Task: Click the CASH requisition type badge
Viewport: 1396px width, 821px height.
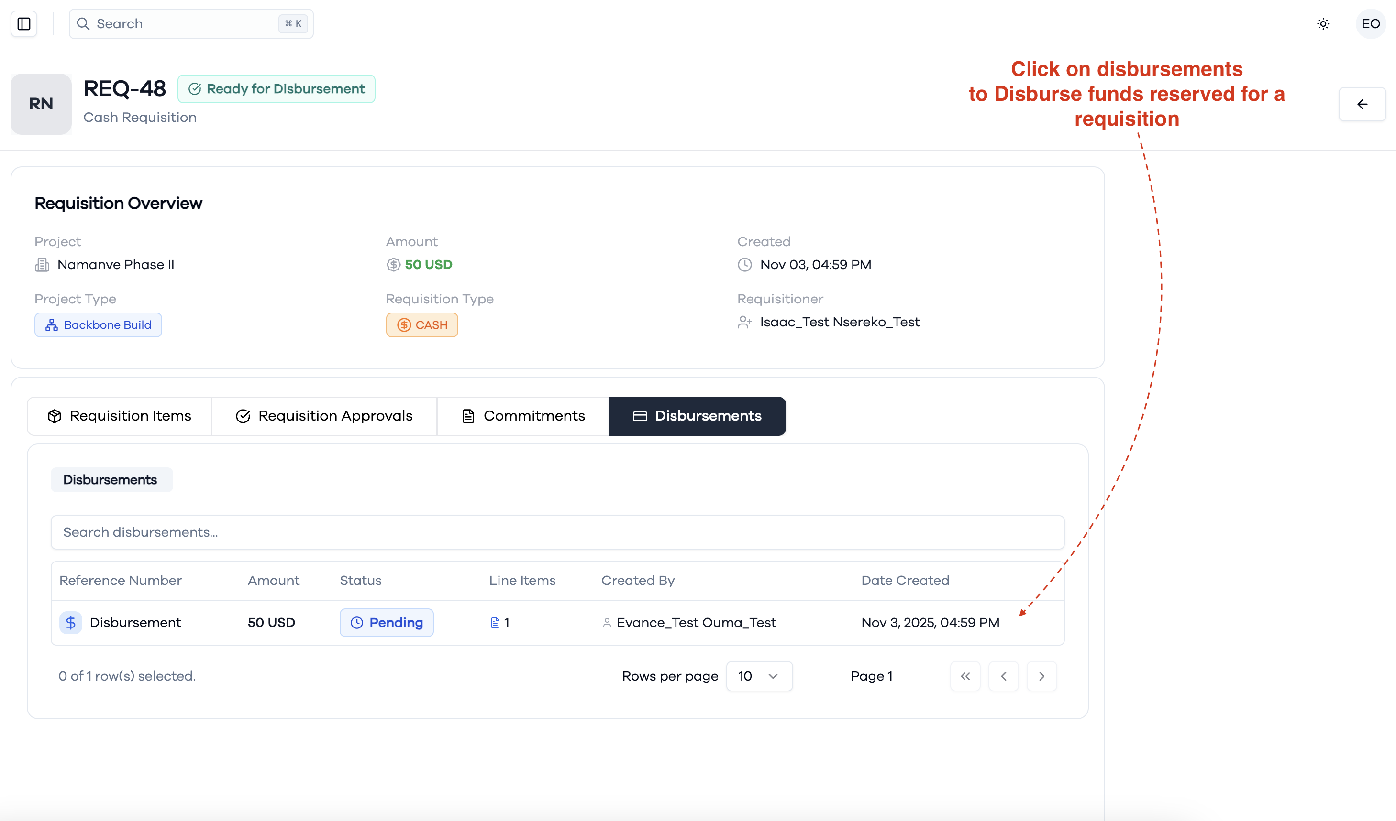Action: (x=422, y=325)
